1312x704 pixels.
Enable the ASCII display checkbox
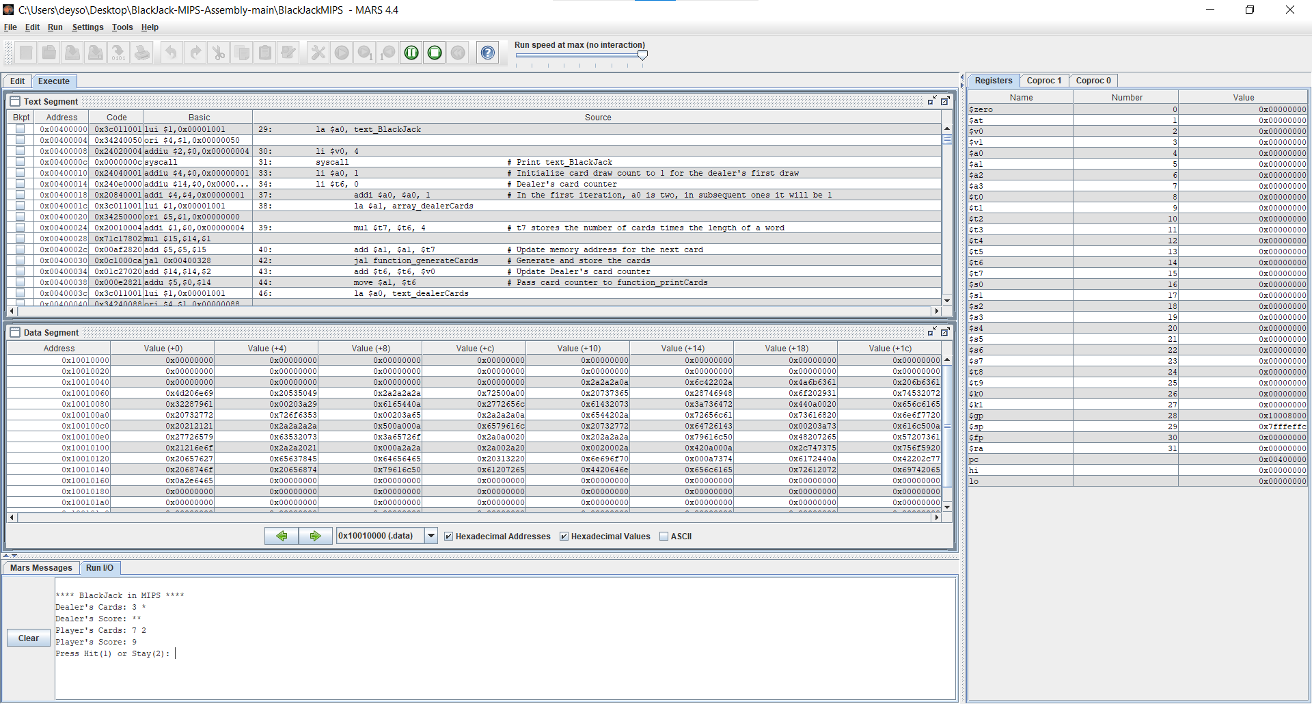coord(664,537)
